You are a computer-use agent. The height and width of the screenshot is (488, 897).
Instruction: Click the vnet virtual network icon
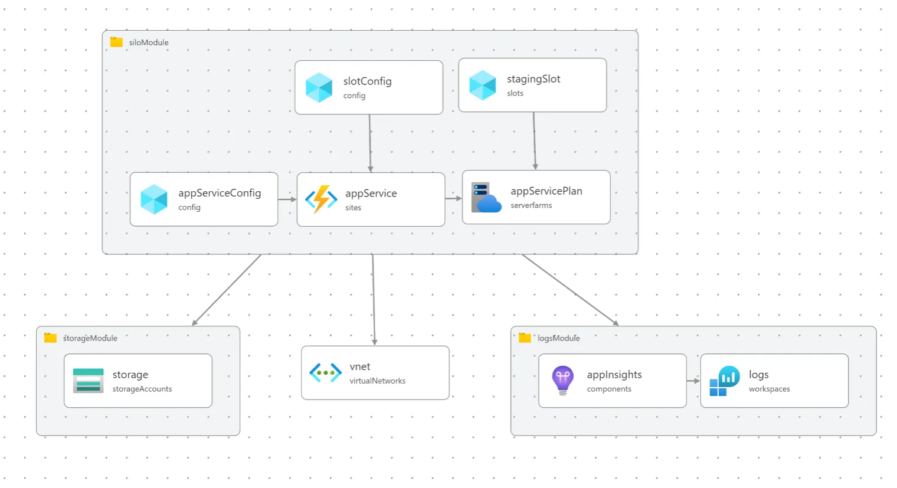(326, 373)
